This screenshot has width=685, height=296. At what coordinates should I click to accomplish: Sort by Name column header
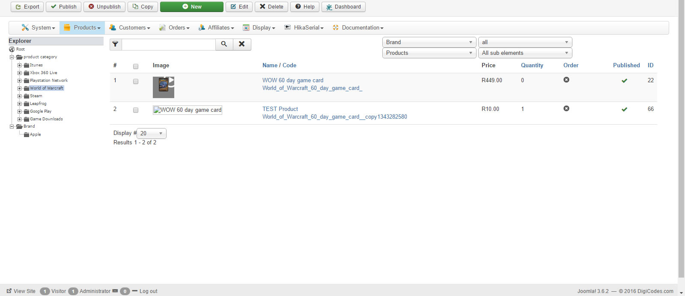click(270, 65)
